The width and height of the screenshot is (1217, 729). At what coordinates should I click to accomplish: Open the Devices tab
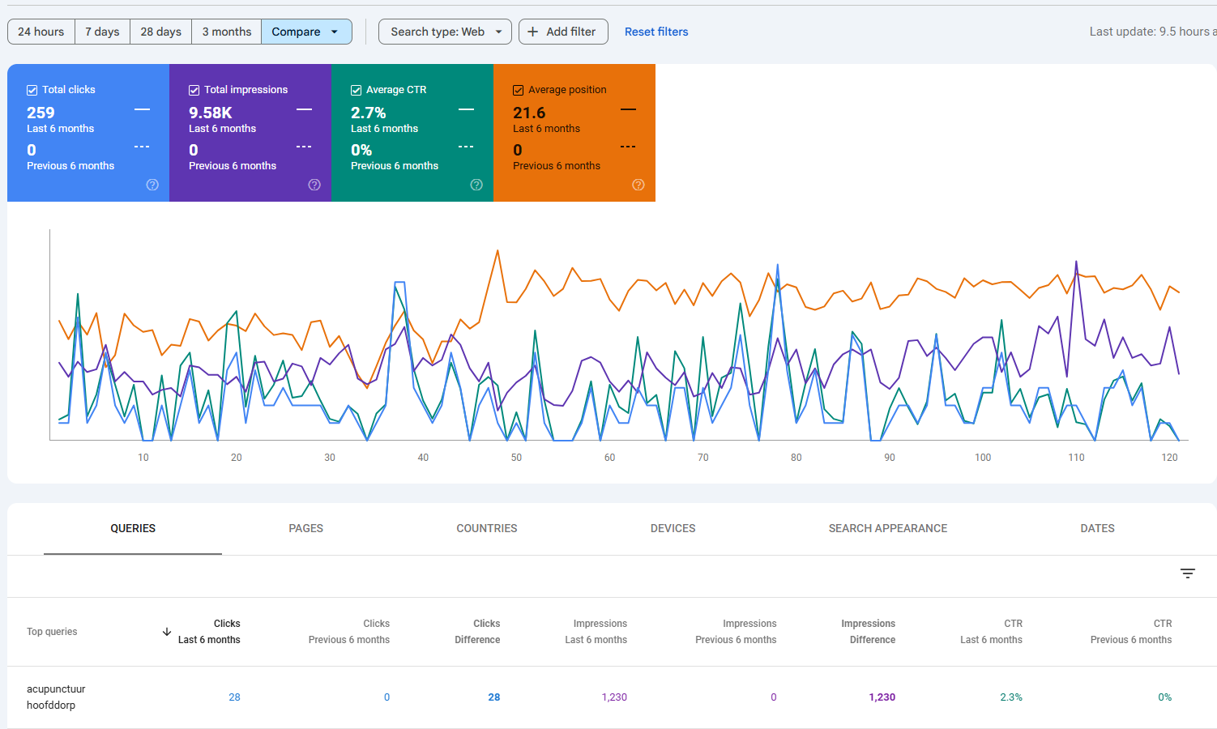coord(673,528)
